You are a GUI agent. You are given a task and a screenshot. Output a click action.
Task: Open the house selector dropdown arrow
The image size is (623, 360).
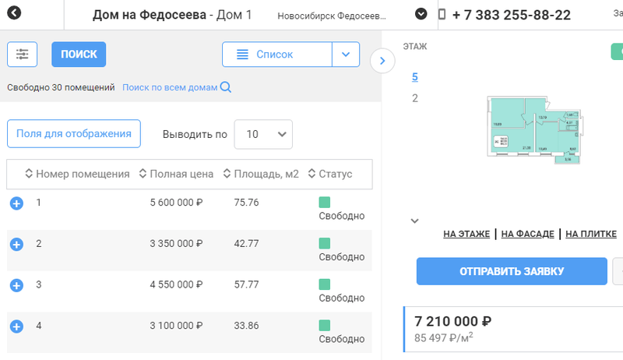421,14
